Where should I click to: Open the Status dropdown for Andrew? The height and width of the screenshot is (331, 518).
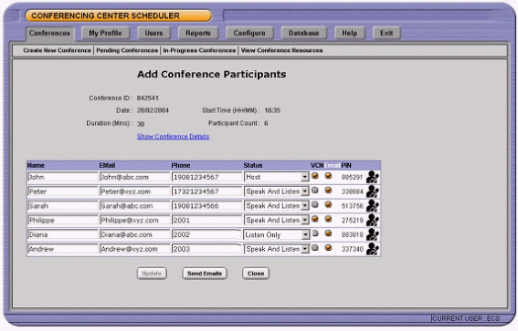277,249
